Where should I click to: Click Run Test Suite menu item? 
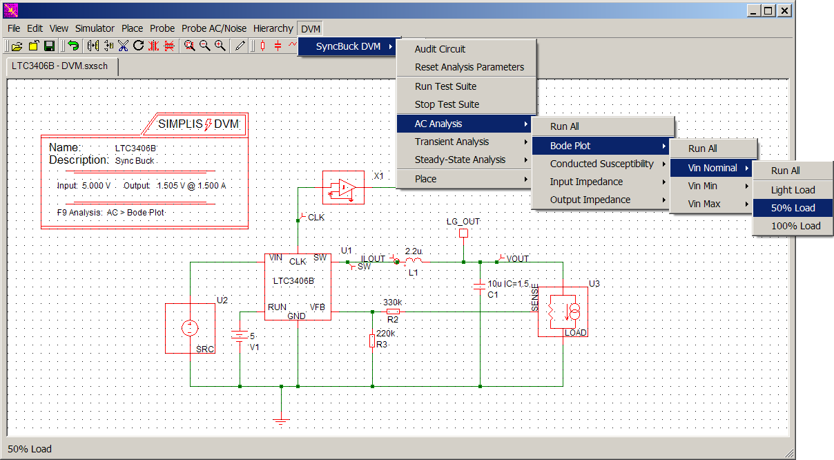click(445, 86)
